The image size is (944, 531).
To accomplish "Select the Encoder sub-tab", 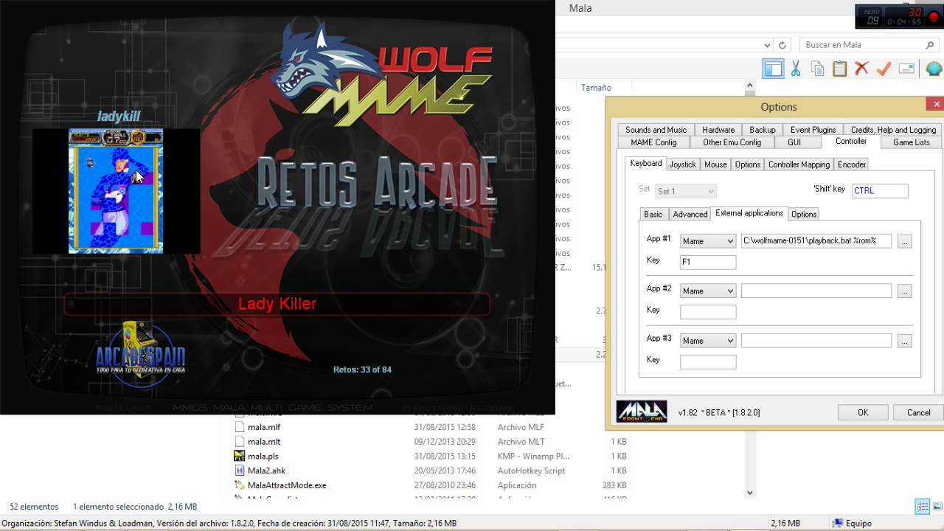I will tap(852, 164).
